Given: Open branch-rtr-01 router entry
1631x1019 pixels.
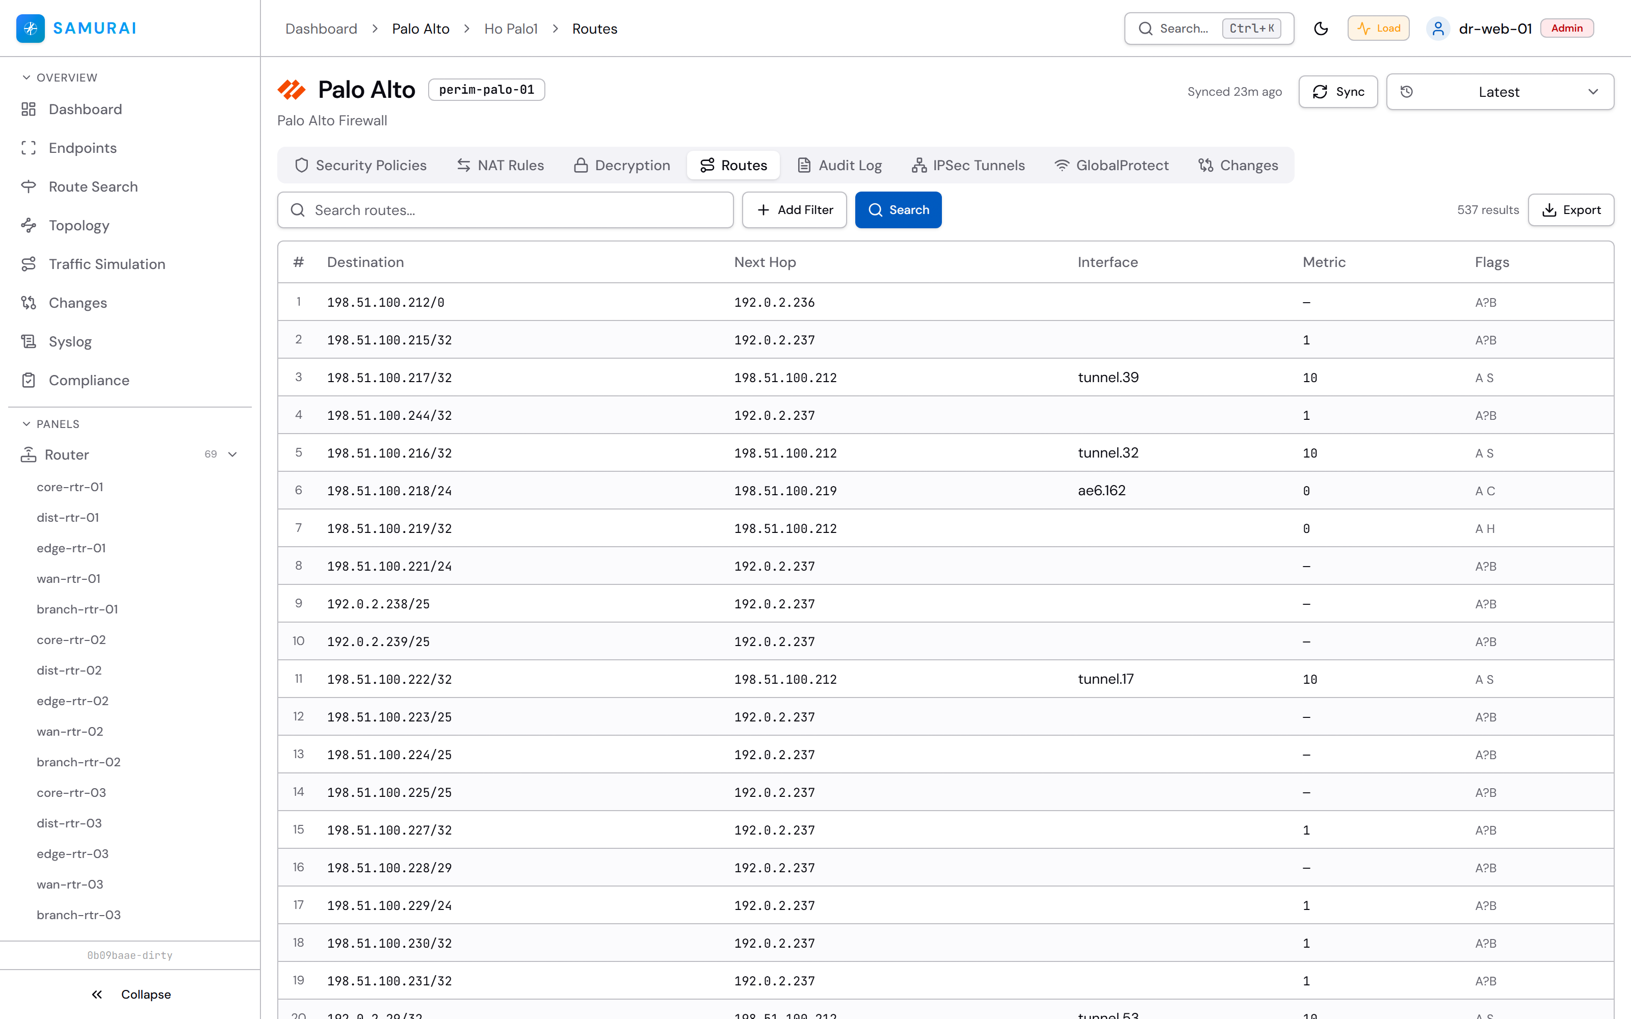Looking at the screenshot, I should [x=77, y=609].
